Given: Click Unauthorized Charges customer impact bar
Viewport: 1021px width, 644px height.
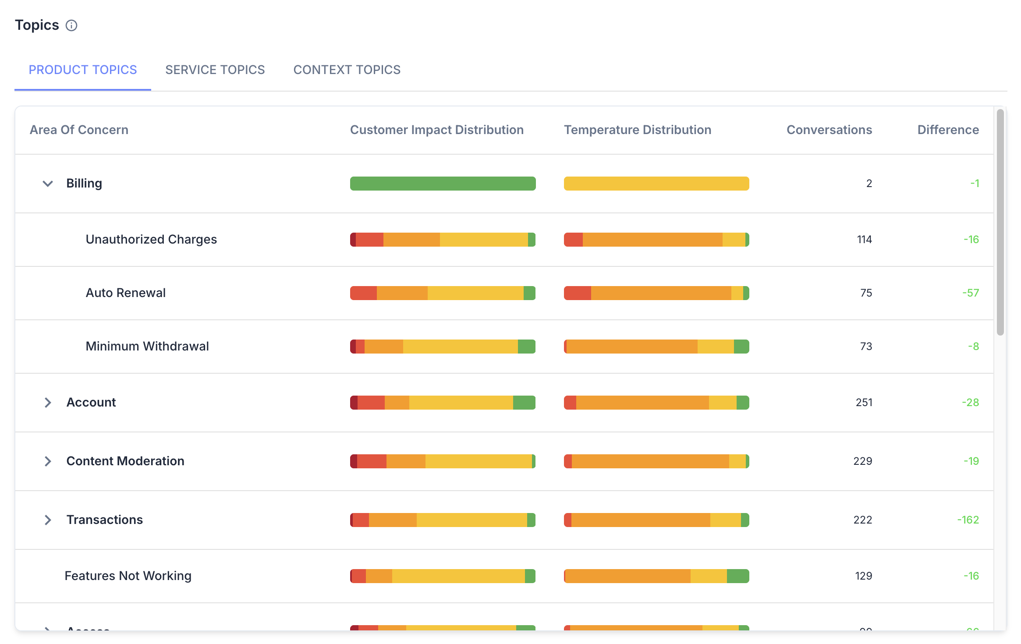Looking at the screenshot, I should point(443,240).
